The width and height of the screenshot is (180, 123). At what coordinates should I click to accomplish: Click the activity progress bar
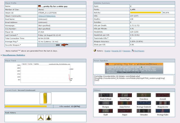(x=145, y=13)
